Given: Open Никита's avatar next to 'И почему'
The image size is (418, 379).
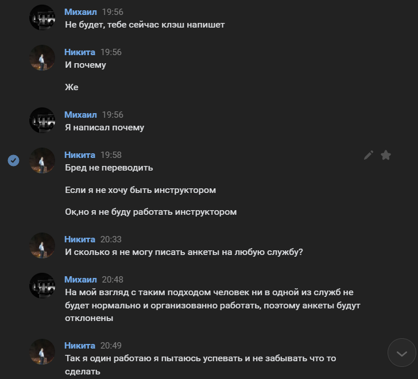Looking at the screenshot, I should [42, 57].
